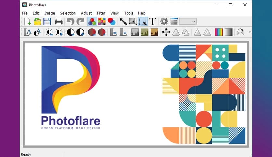Click the stacked panels icon
This screenshot has width=272, height=157.
pyautogui.click(x=174, y=22)
